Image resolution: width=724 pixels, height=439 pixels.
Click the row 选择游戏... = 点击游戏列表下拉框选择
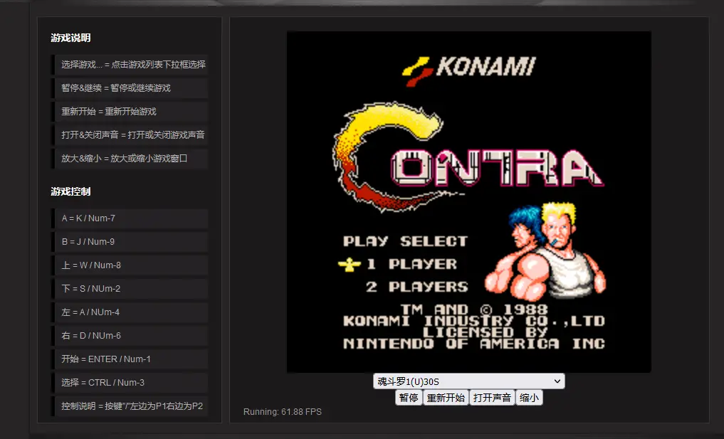(130, 65)
